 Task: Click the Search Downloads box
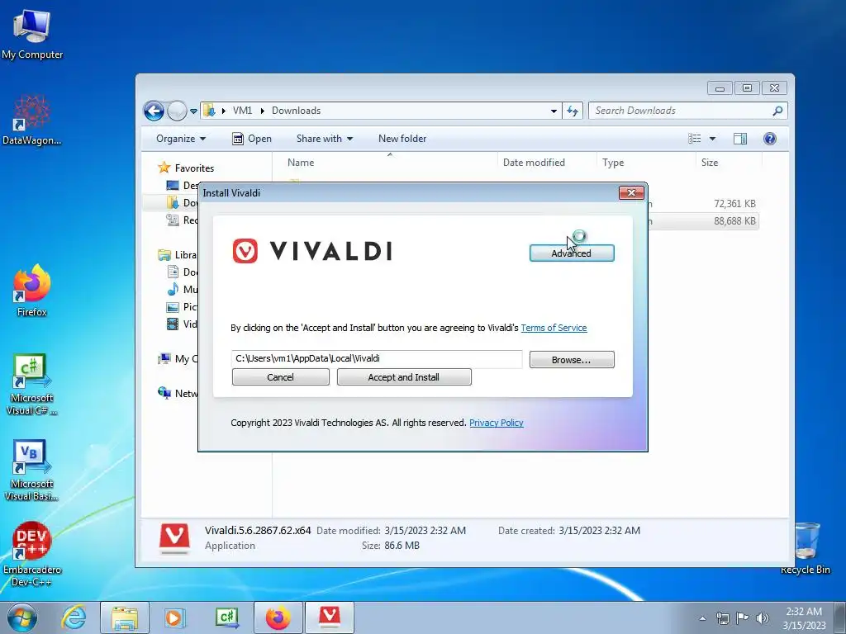[x=687, y=111]
